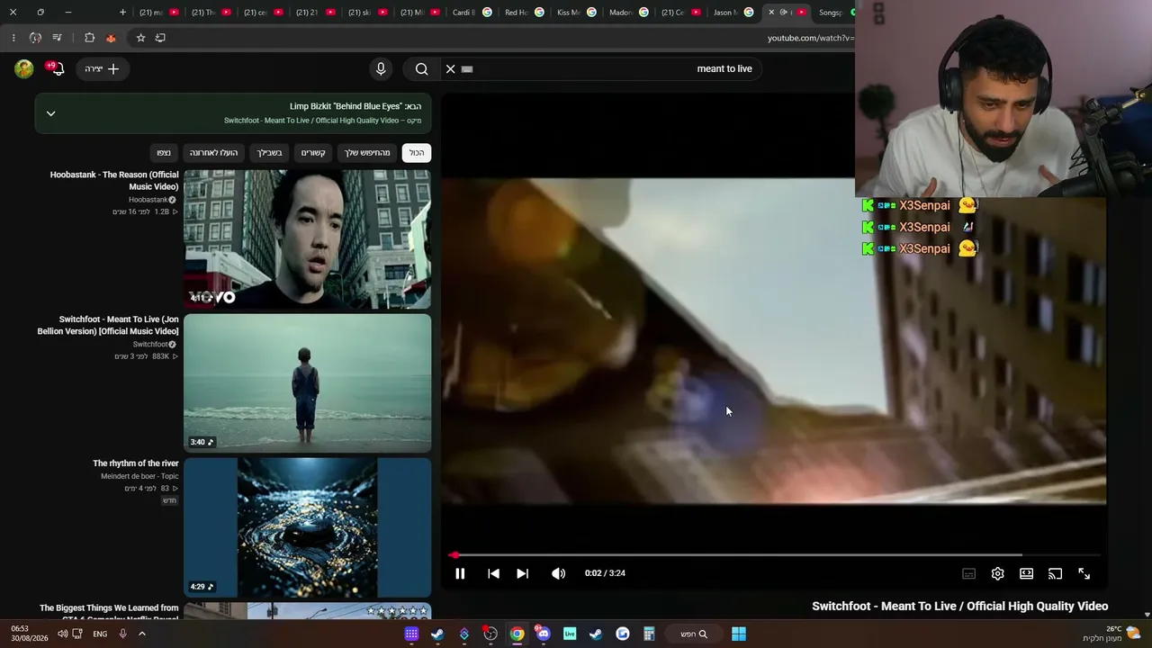Open the weather widget showing 26°C
The width and height of the screenshot is (1152, 648).
[1111, 634]
